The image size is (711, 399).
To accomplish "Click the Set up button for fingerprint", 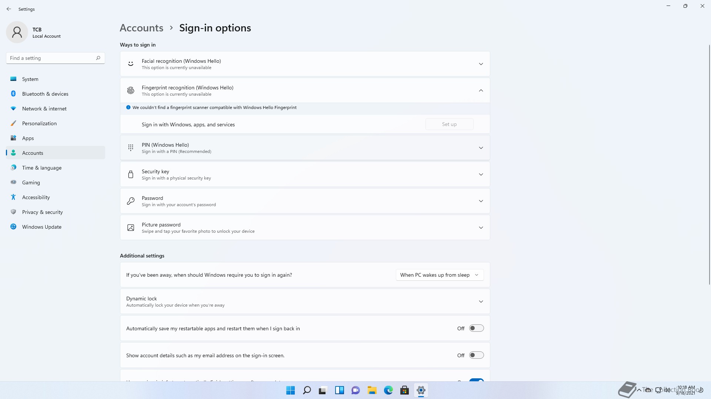I will click(449, 124).
